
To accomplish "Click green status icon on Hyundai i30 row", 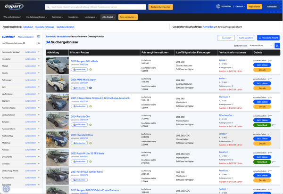I will (91, 143).
